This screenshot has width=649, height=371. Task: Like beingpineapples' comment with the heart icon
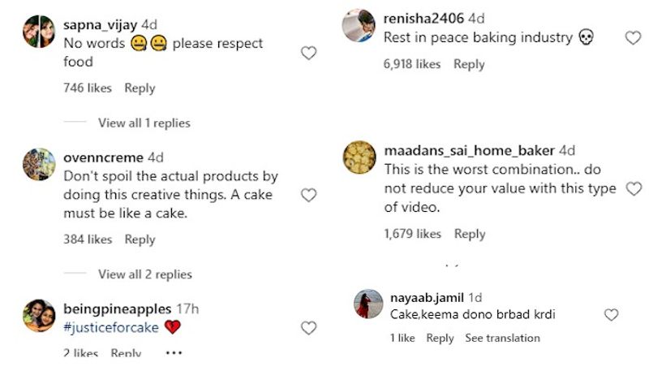(308, 328)
